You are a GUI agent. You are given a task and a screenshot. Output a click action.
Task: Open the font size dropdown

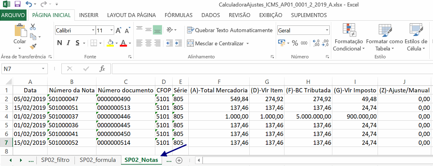pyautogui.click(x=112, y=30)
